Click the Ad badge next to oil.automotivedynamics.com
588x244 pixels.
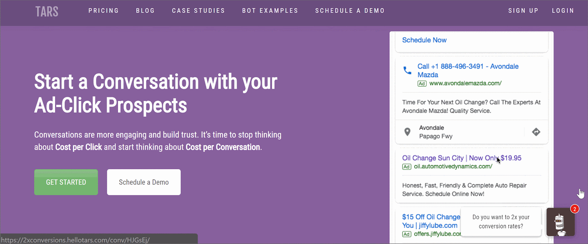pos(406,167)
